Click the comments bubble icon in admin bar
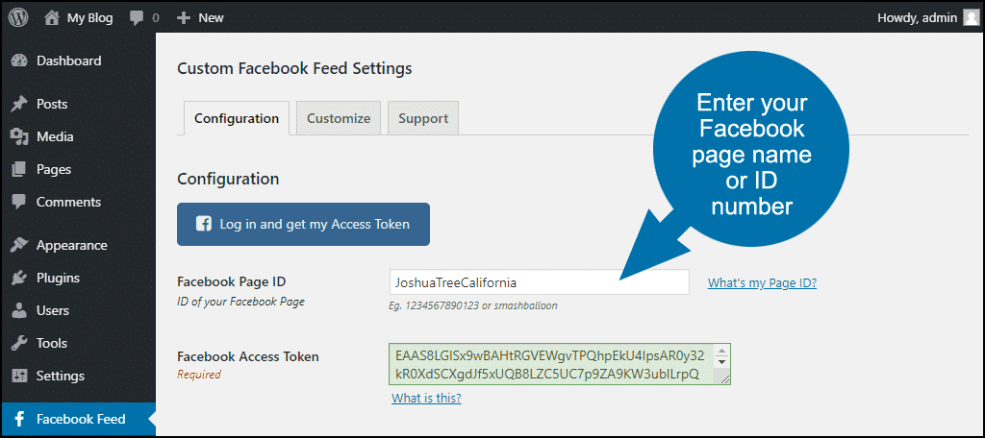Viewport: 985px width, 438px height. tap(137, 18)
